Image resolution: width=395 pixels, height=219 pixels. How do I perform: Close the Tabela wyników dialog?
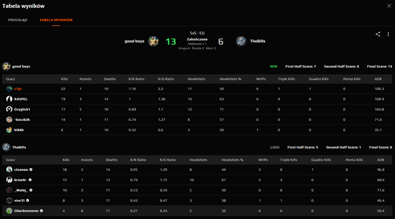click(x=389, y=6)
